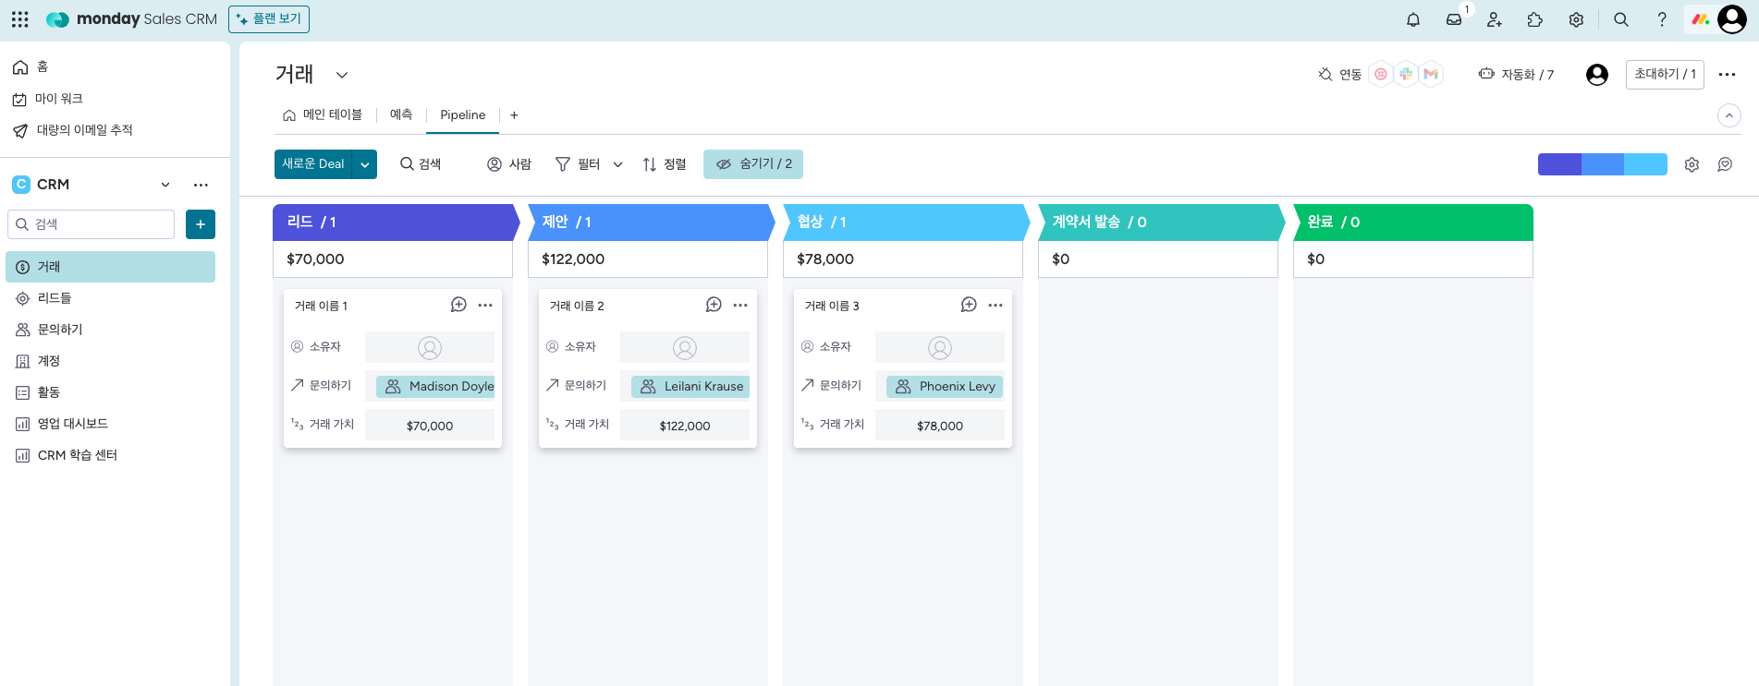1759x686 pixels.
Task: Click the invite members icon
Action: [1495, 19]
